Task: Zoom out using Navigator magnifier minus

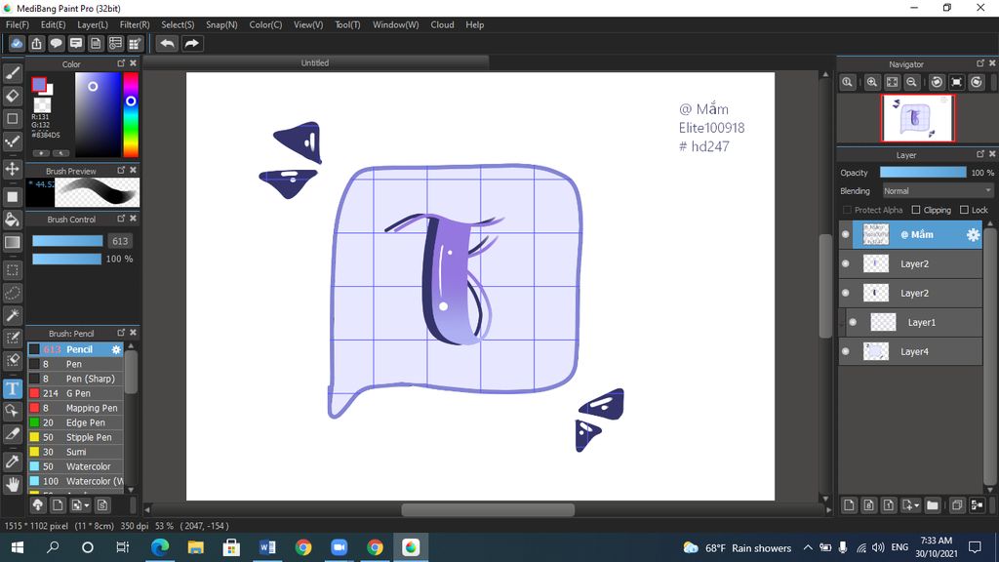Action: [912, 82]
